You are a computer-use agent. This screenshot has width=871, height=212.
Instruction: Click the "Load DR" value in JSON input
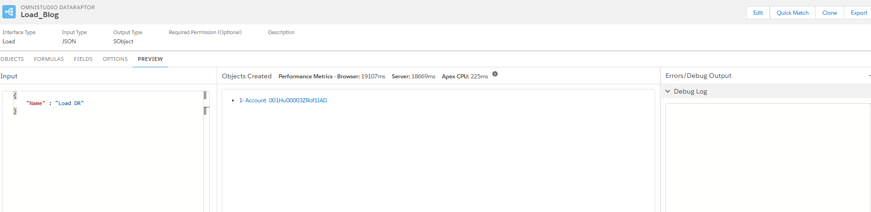pyautogui.click(x=69, y=103)
